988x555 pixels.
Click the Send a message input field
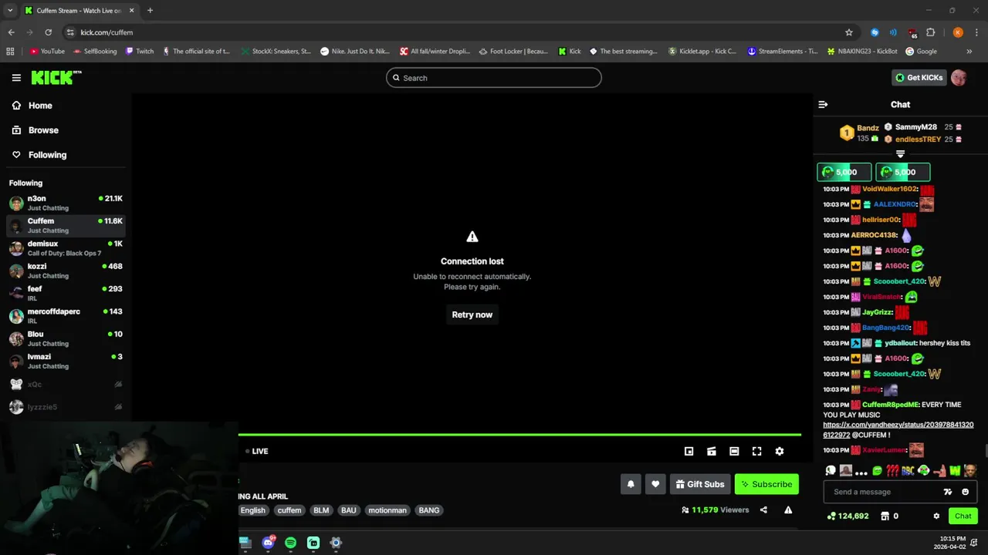pyautogui.click(x=881, y=492)
